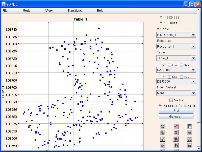Tick the Overlay checkbox
The width and height of the screenshot is (202, 152).
(x=171, y=100)
